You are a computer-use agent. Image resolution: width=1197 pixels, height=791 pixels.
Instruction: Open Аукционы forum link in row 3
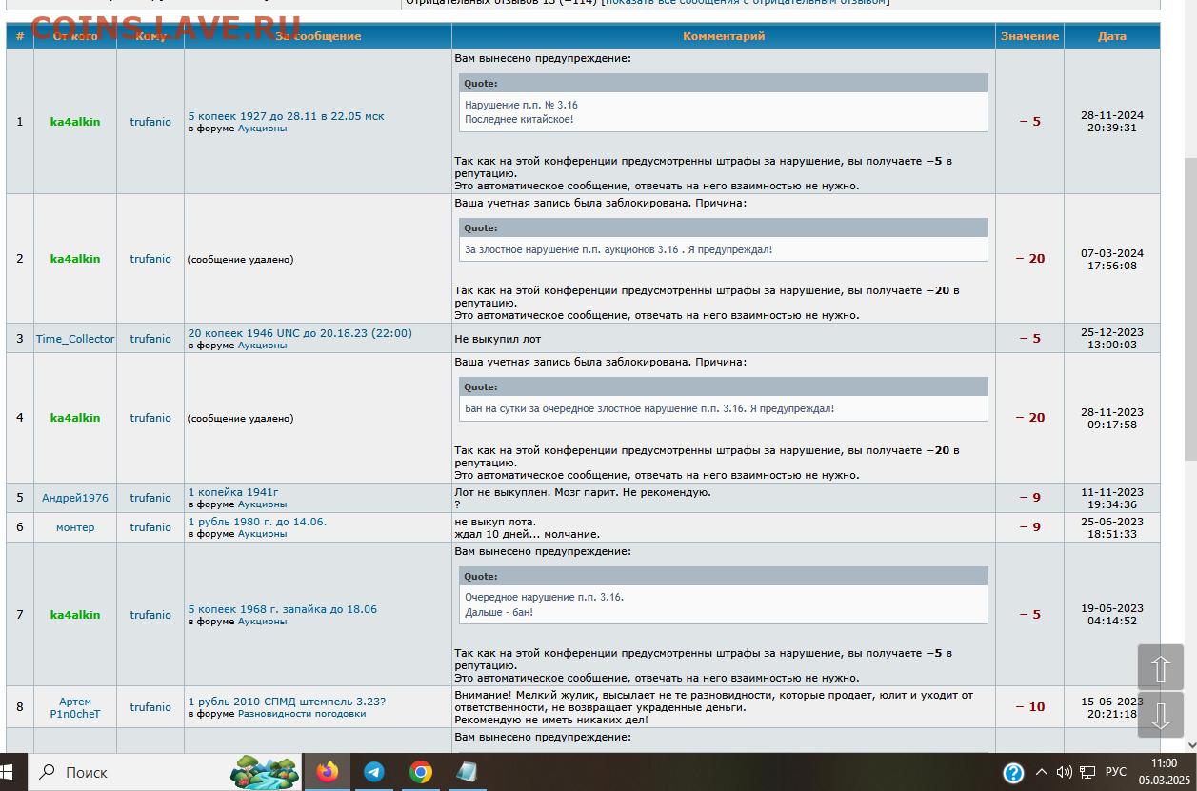[262, 346]
